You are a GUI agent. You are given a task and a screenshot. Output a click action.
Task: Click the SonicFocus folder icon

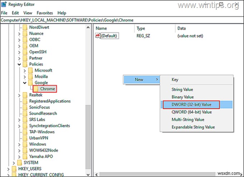[25, 107]
